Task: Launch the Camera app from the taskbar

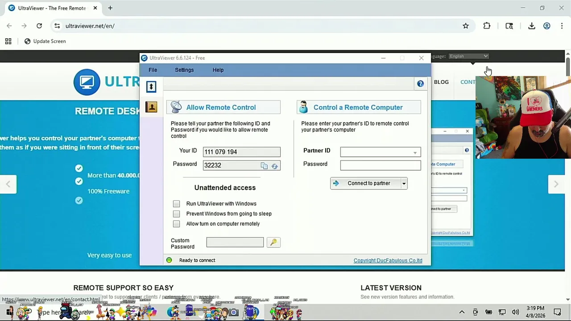Action: click(x=234, y=313)
